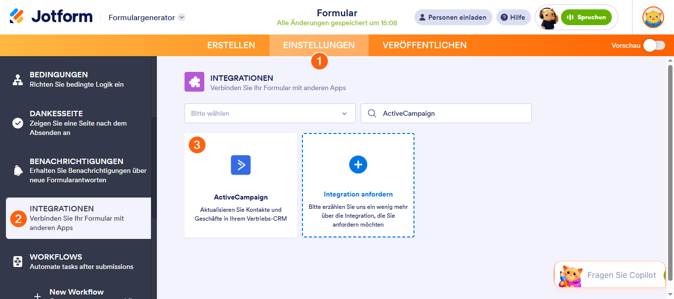Open BENACHRICHTIGUNGEN in the sidebar
The height and width of the screenshot is (299, 674).
pos(78,170)
